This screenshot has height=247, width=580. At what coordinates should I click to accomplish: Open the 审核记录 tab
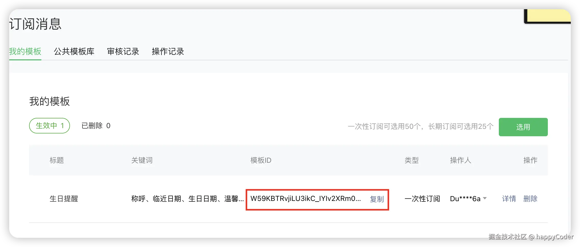(123, 51)
